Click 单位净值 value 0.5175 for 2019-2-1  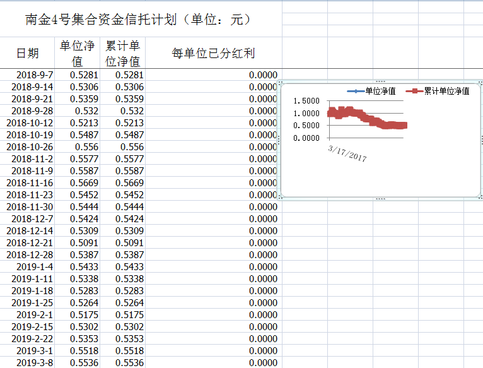point(77,314)
